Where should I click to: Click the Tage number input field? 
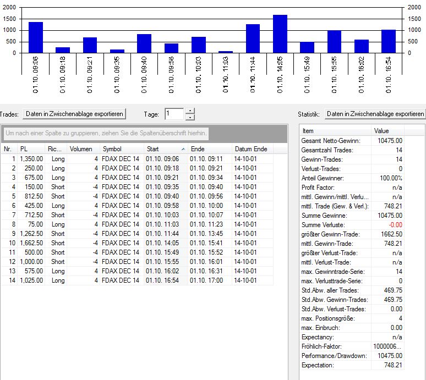[x=174, y=114]
